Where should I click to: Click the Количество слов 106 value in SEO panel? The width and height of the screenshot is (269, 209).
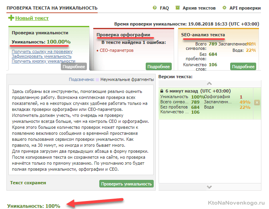213,65
